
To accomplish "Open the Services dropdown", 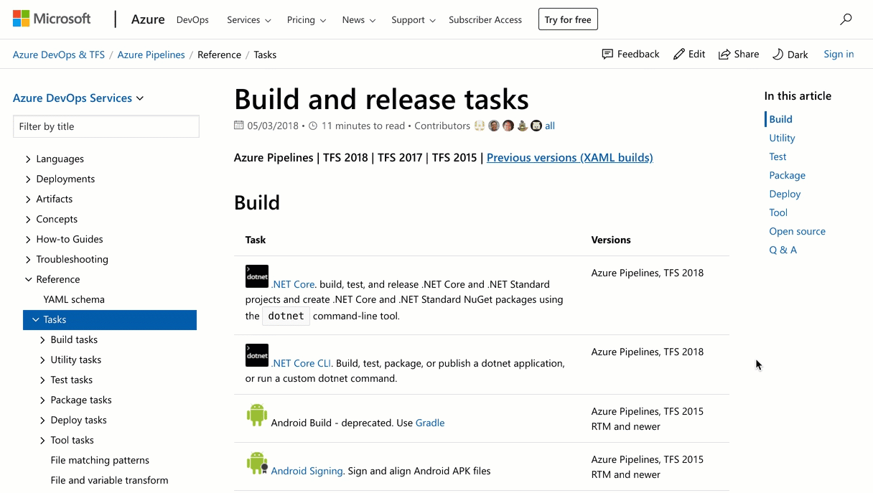I will click(x=248, y=20).
